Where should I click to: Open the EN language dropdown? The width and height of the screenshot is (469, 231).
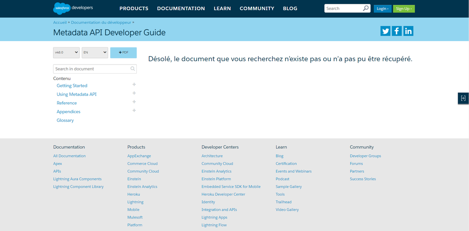click(95, 52)
